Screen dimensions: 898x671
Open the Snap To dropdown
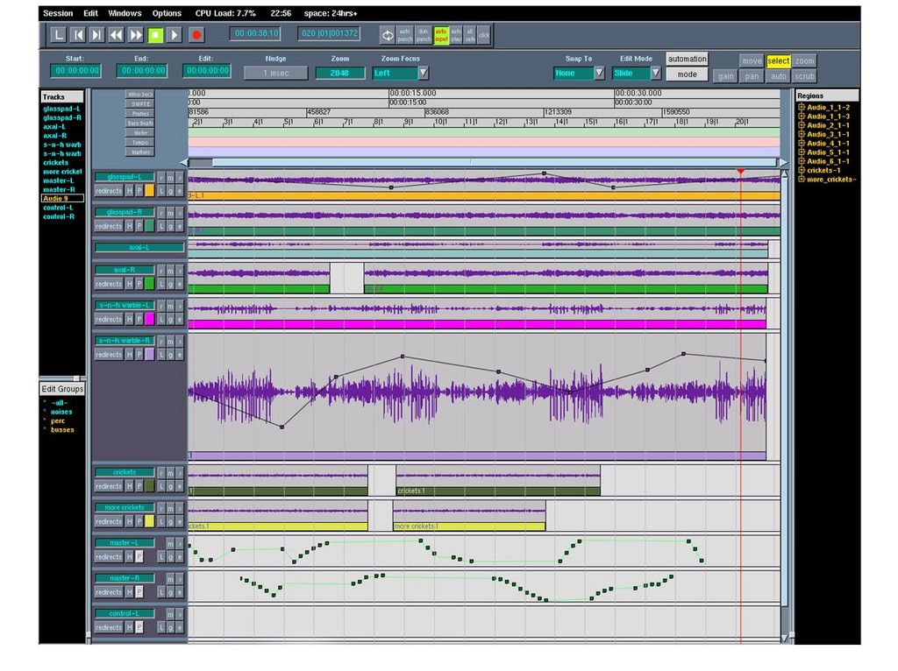tap(600, 73)
